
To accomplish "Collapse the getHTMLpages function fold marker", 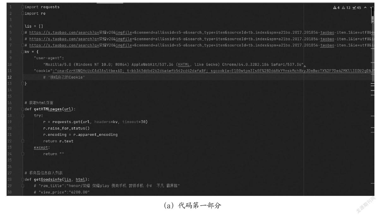I will [x=23, y=109].
